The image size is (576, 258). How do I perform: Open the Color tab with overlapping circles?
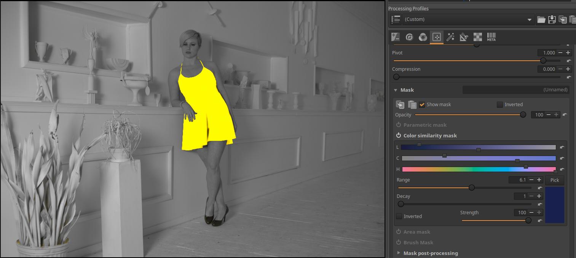(423, 37)
